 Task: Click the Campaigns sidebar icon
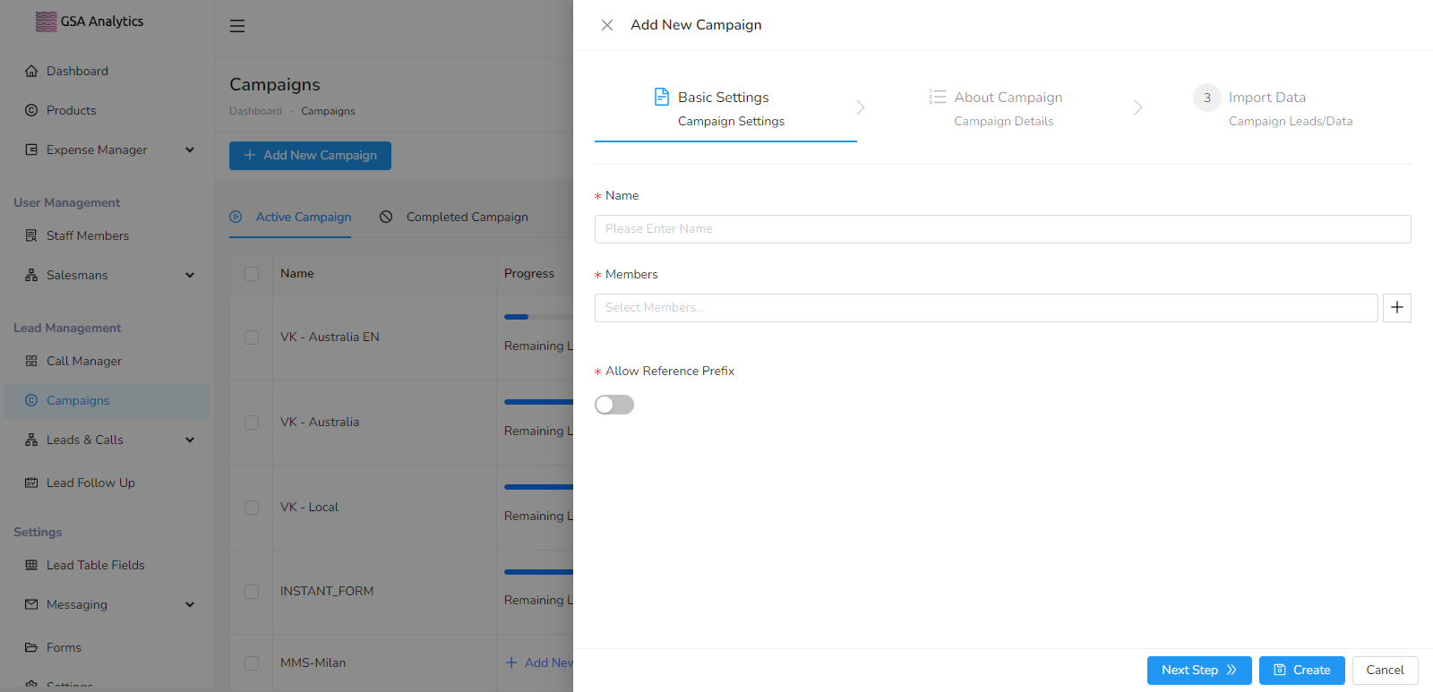(31, 400)
